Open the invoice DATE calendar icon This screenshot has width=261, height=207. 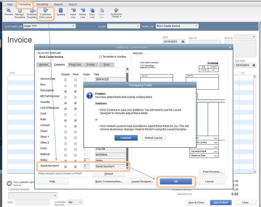183,41
